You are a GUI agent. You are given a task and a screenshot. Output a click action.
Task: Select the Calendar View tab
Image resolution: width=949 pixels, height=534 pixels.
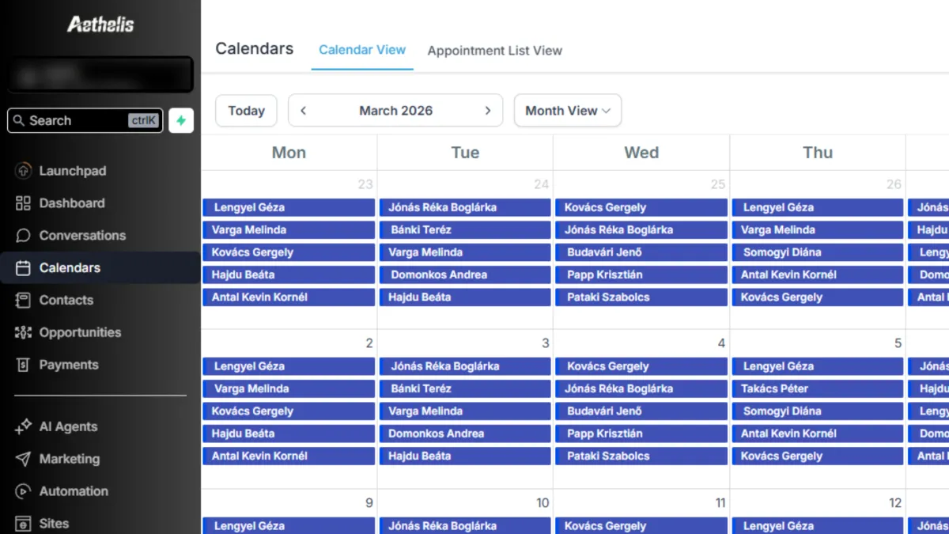point(362,50)
